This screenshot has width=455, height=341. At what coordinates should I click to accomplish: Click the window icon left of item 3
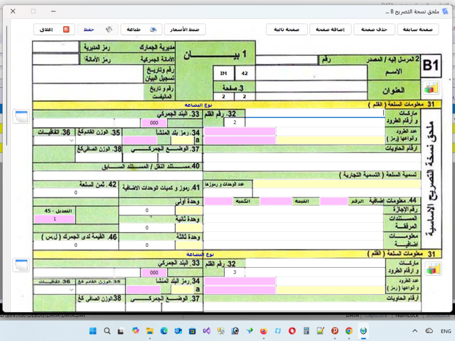[21, 265]
